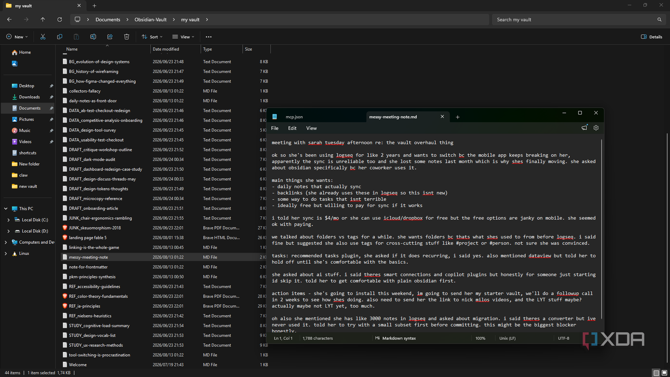
Task: Open the Sort dropdown menu
Action: [x=152, y=37]
